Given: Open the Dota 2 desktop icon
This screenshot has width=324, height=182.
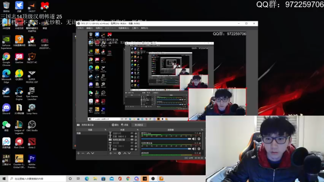Looking at the screenshot, I should pos(32,143).
